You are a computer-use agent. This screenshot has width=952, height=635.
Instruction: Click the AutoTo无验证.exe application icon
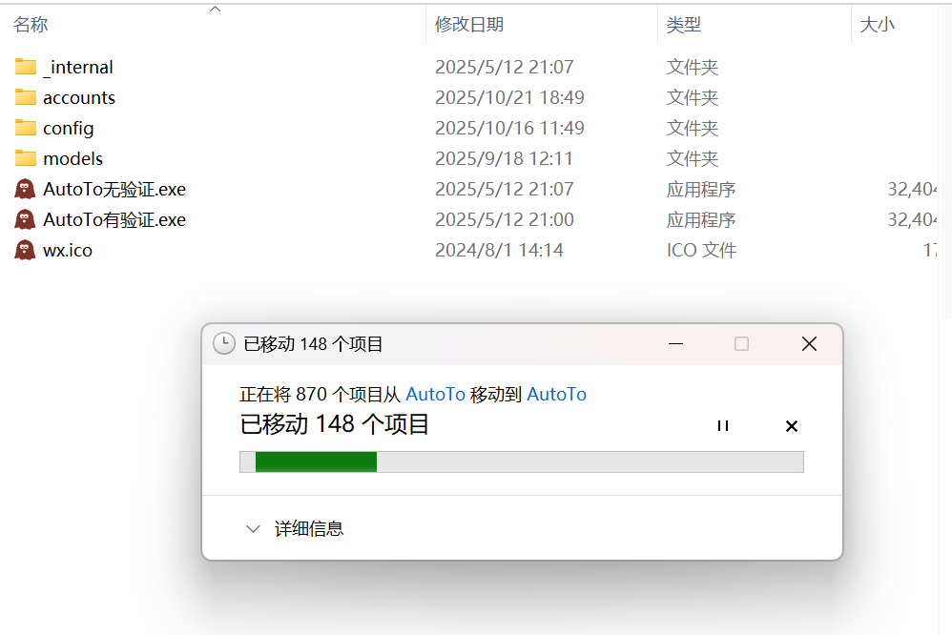tap(26, 189)
